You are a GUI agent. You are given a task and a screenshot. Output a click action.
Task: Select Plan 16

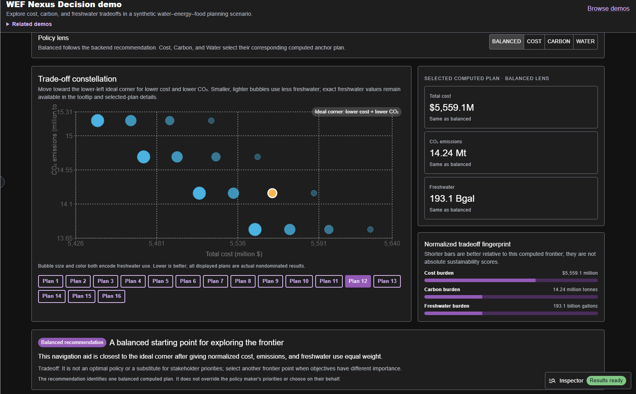pos(111,296)
